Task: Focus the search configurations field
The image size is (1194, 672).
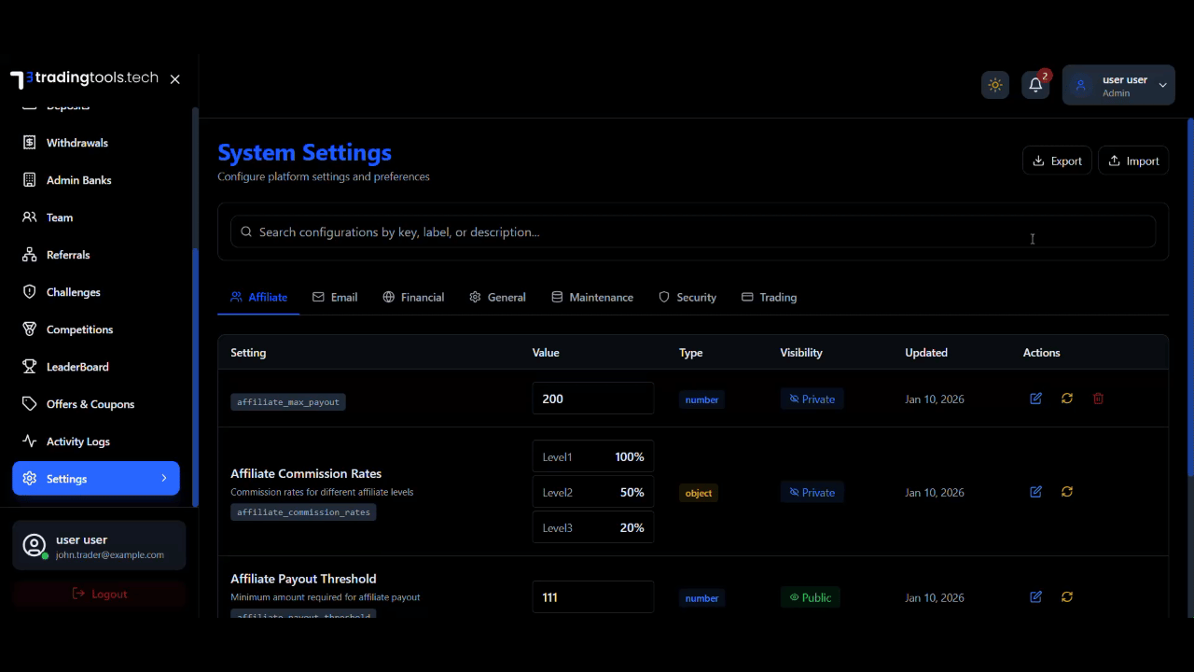Action: [x=692, y=232]
